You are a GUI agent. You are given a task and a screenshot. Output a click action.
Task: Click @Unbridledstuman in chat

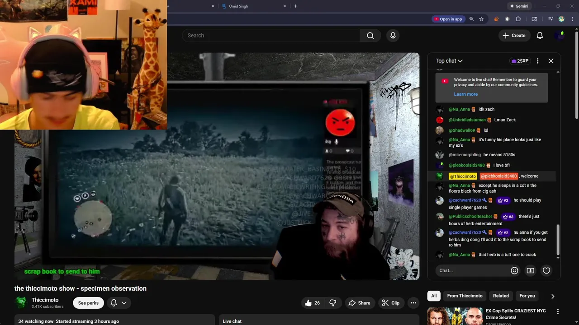point(467,120)
